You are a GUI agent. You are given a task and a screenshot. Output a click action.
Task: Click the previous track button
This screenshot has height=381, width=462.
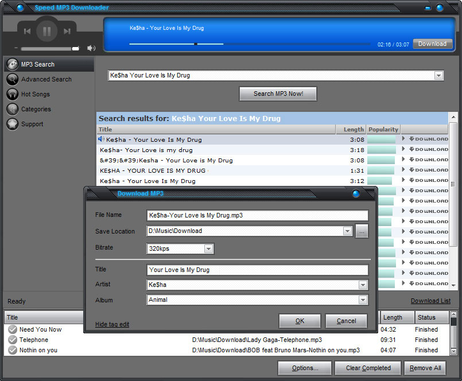27,31
